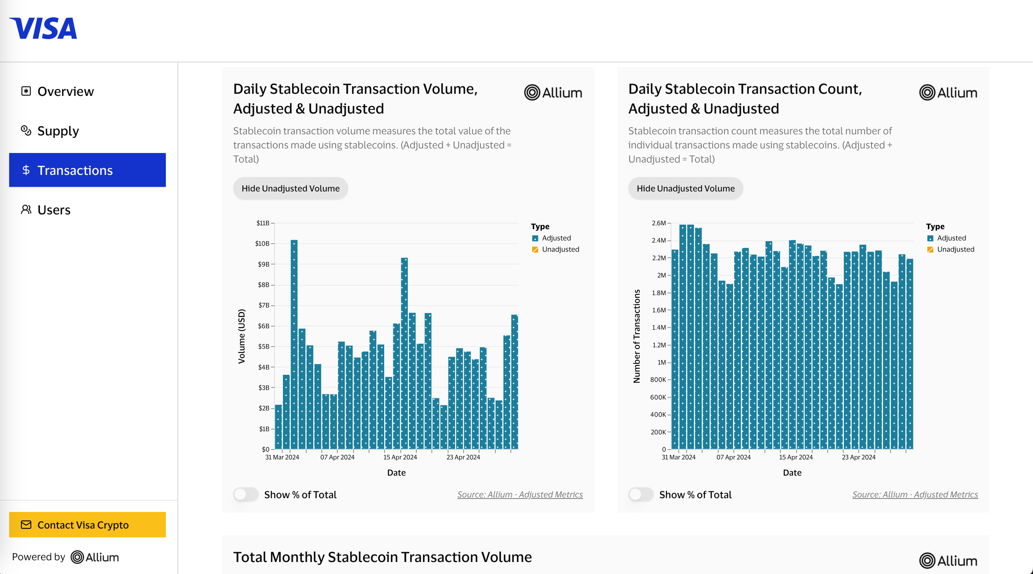Enable Show % of Total under the volume chart
Image resolution: width=1033 pixels, height=574 pixels.
point(246,494)
